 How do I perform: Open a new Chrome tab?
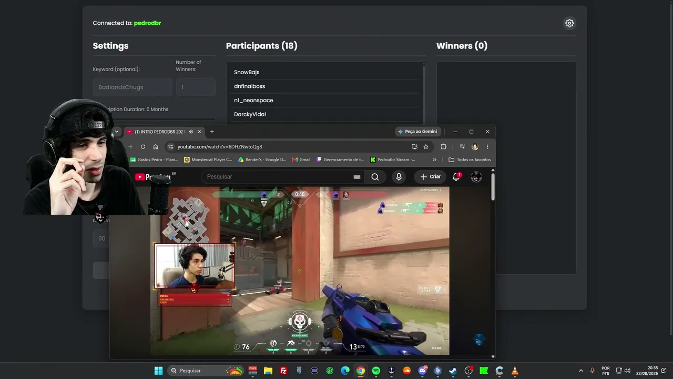coord(212,132)
